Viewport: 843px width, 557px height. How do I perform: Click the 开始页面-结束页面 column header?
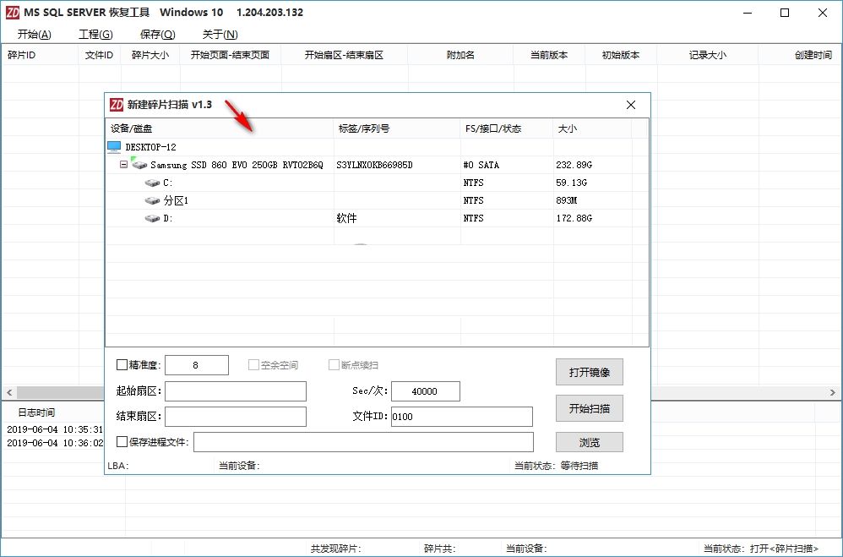(230, 55)
